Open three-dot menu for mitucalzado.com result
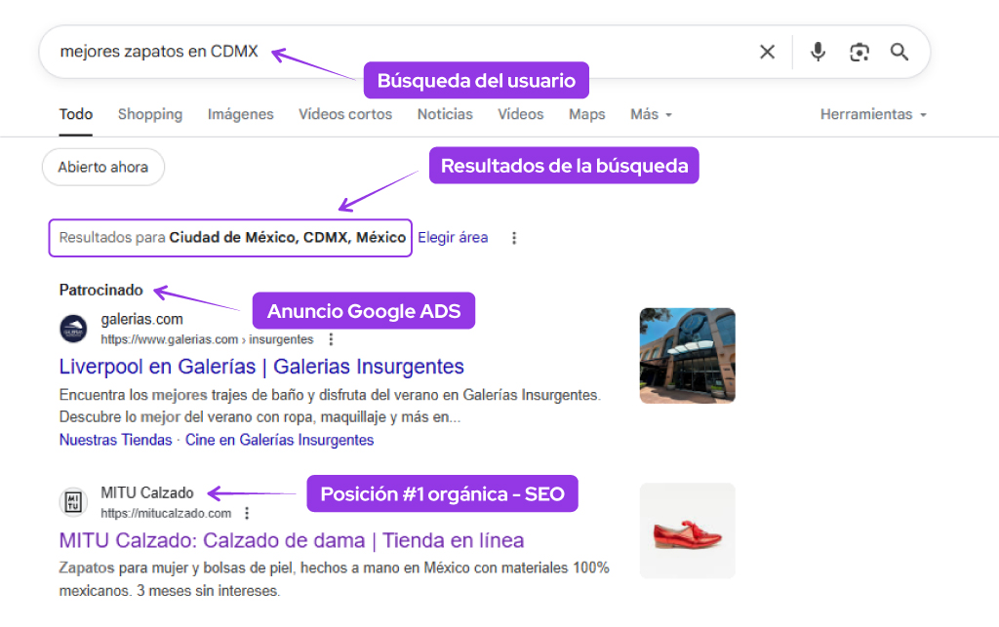The height and width of the screenshot is (627, 999). 247,513
